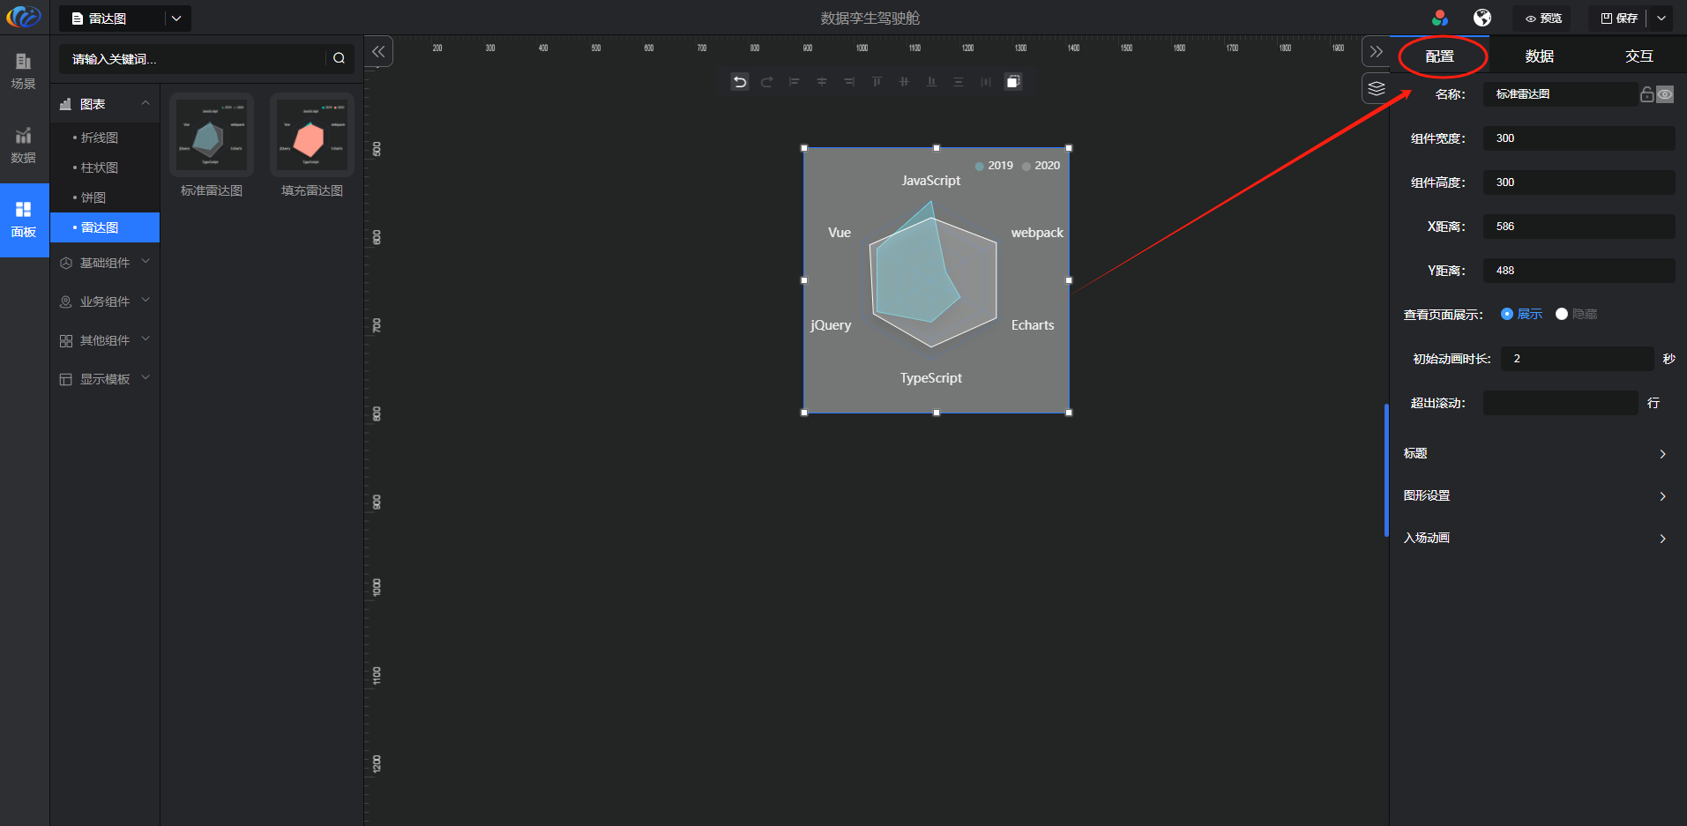The image size is (1687, 826).
Task: Toggle the eye visibility icon beside name
Action: (1665, 94)
